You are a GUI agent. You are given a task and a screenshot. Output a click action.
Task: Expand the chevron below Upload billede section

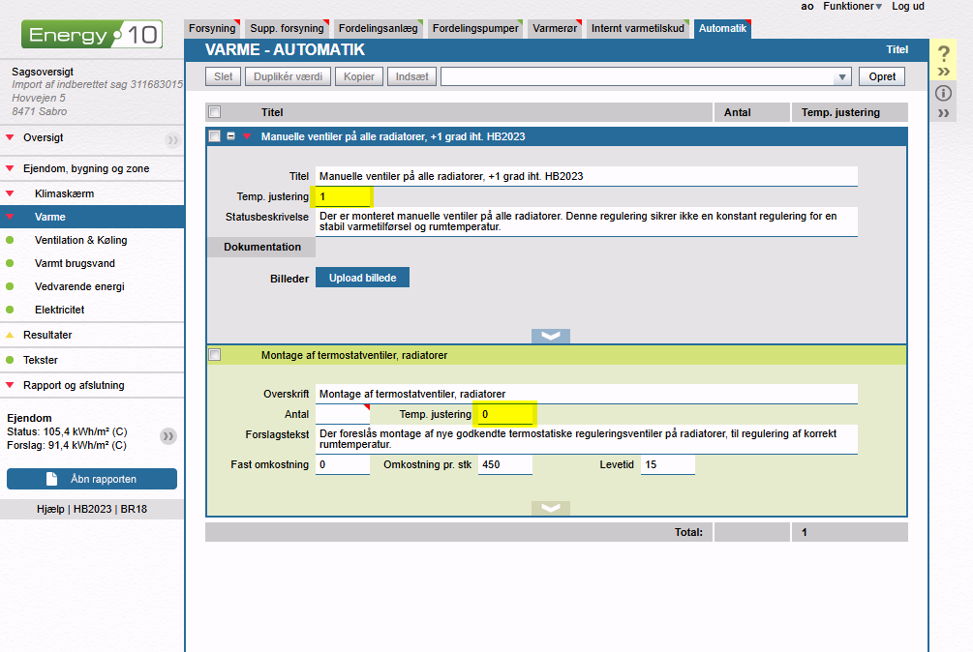(x=550, y=336)
